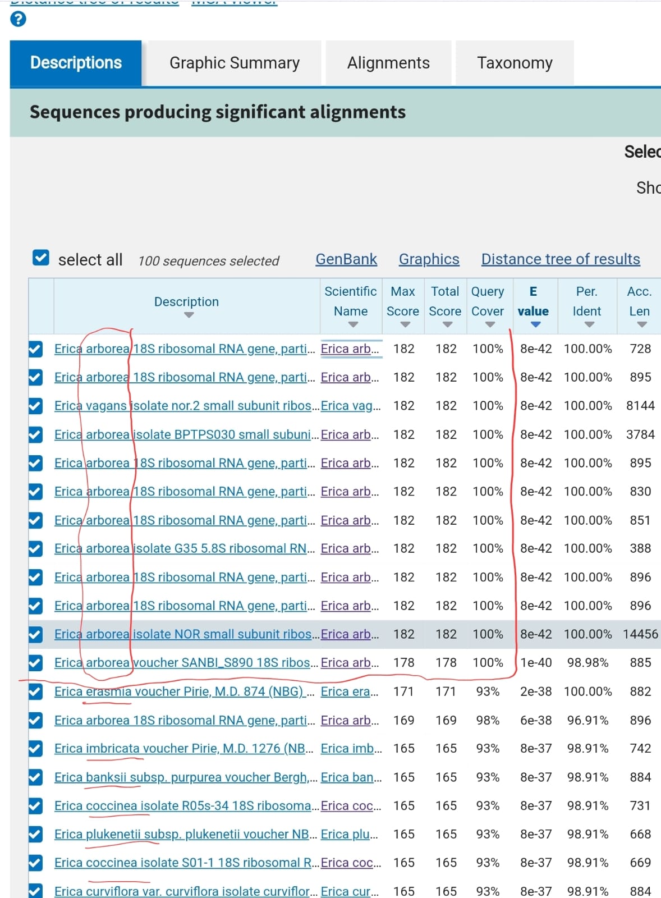
Task: Sort by the E value column arrow
Action: (535, 324)
